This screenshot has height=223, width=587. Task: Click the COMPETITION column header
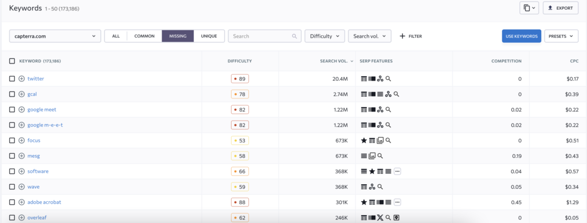[506, 61]
